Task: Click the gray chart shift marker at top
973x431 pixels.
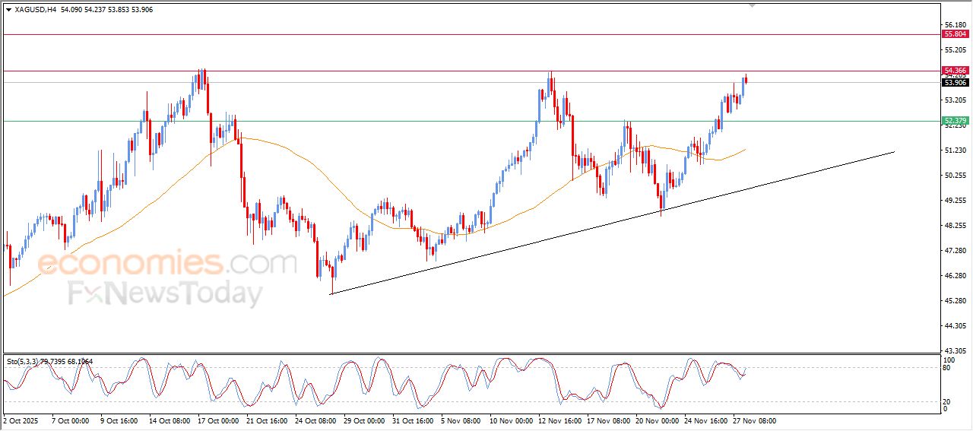Action: point(752,5)
